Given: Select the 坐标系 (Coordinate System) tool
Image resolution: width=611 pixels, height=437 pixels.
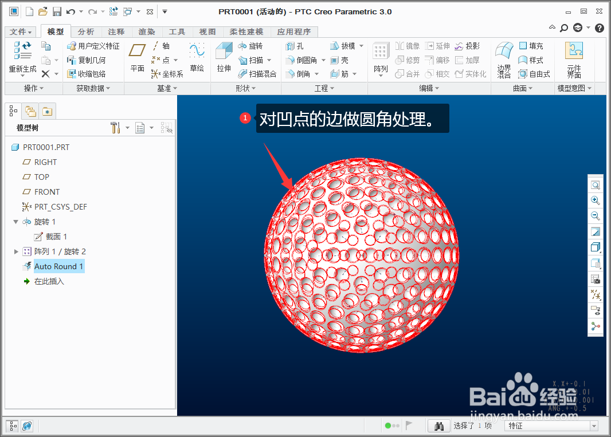Looking at the screenshot, I should click(x=167, y=74).
